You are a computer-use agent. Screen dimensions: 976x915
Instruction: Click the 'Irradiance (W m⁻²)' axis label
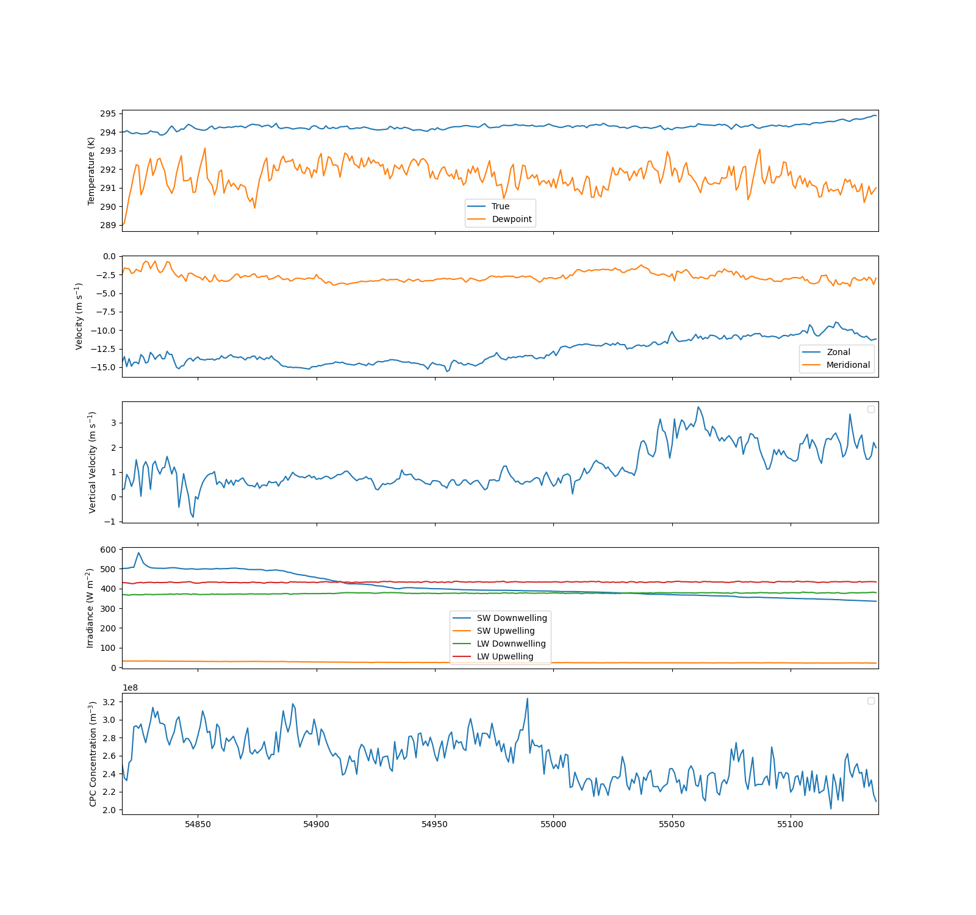click(90, 608)
